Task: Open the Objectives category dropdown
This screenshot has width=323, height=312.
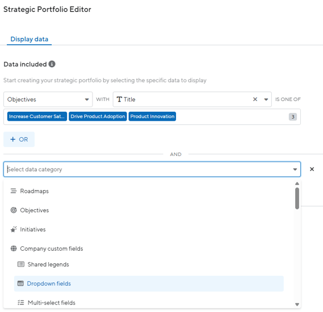Action: [48, 99]
